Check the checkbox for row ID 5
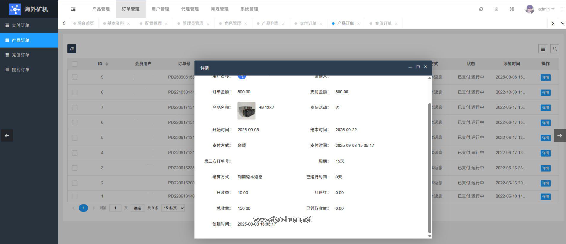Image resolution: width=566 pixels, height=244 pixels. (75, 138)
